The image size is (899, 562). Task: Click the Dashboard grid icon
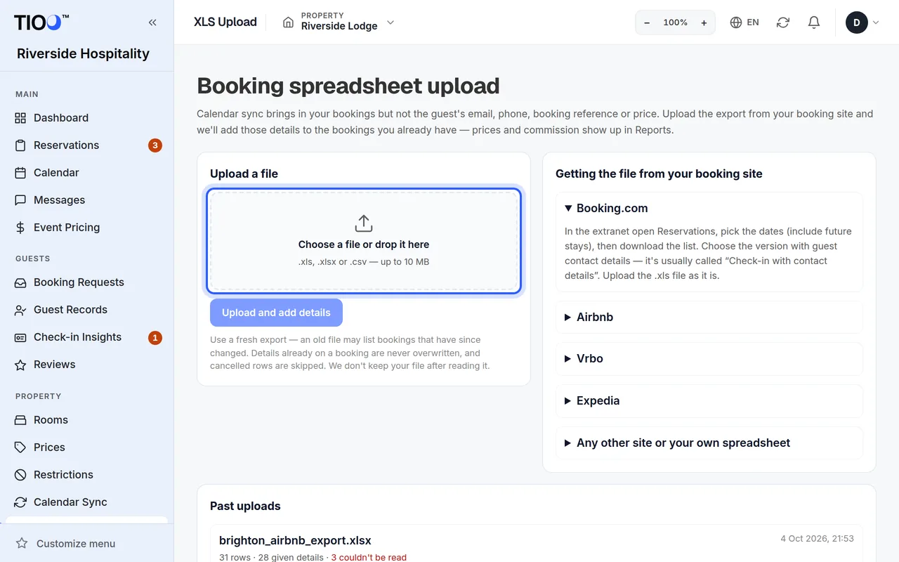[20, 118]
